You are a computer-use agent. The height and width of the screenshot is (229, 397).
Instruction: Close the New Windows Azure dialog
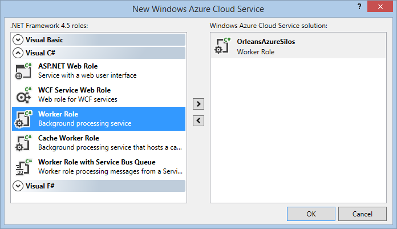click(382, 7)
